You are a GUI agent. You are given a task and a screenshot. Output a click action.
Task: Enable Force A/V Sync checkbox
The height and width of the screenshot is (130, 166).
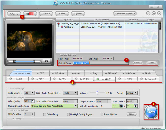(102, 114)
